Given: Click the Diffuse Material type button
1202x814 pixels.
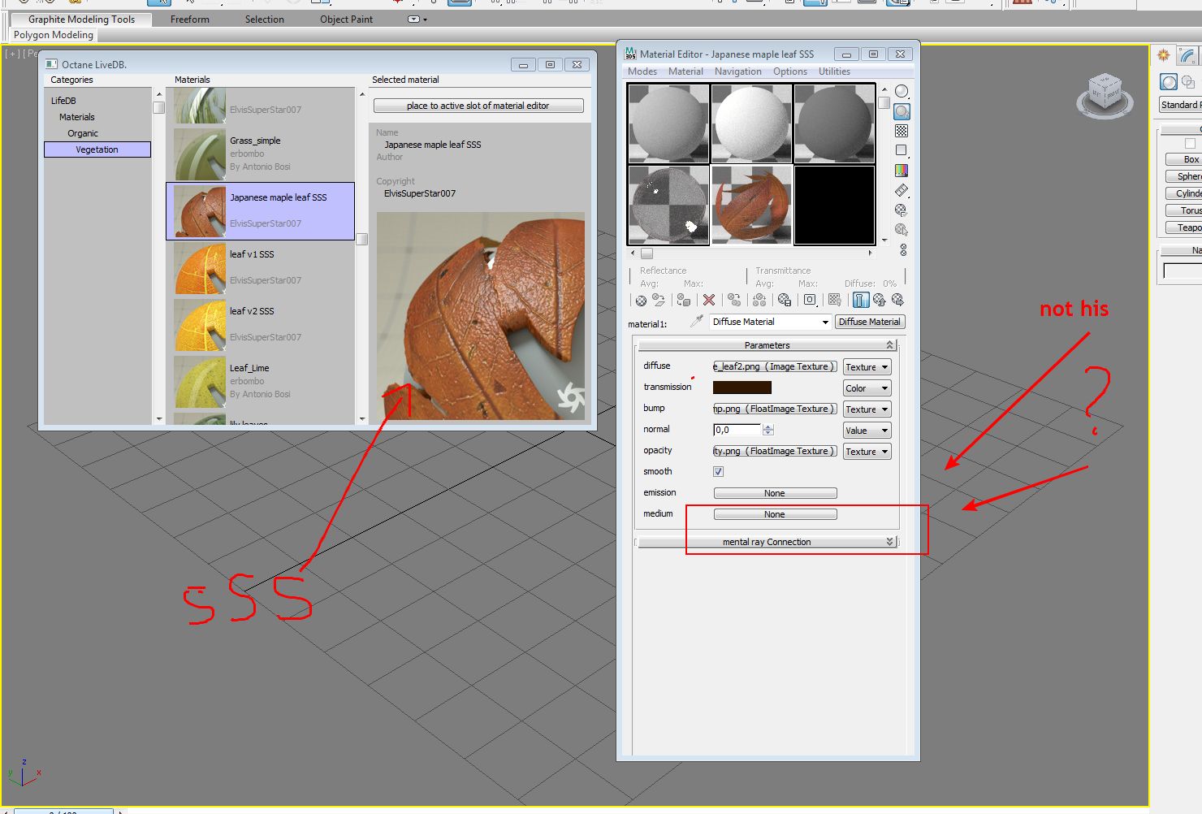Looking at the screenshot, I should pyautogui.click(x=870, y=322).
